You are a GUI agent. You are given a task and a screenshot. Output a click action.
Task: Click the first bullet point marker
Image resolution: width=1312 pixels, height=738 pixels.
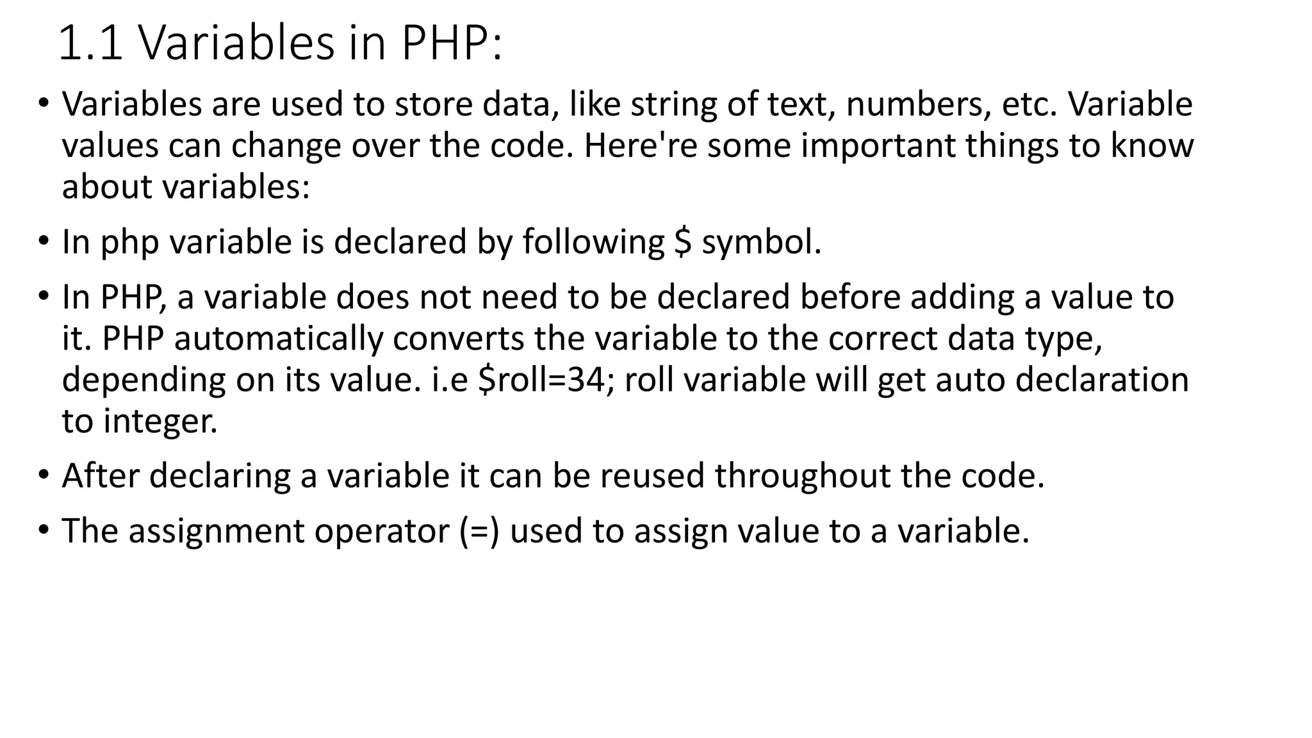point(43,103)
